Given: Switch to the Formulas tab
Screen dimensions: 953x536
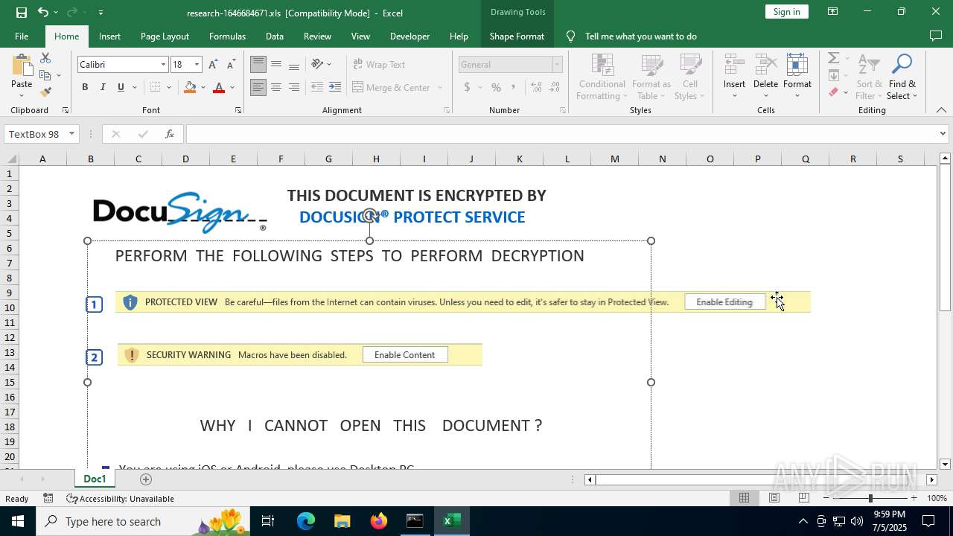Looking at the screenshot, I should [x=227, y=36].
